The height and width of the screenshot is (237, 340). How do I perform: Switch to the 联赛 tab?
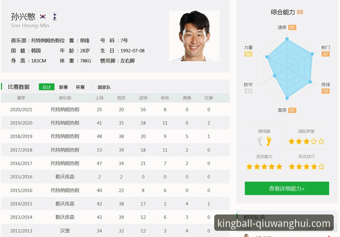[x=64, y=87]
